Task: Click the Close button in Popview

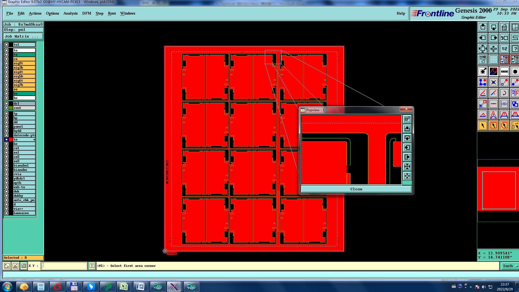Action: point(356,189)
